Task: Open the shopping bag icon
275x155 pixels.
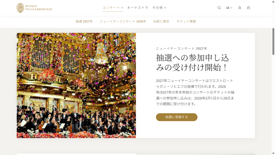Action: click(248, 8)
